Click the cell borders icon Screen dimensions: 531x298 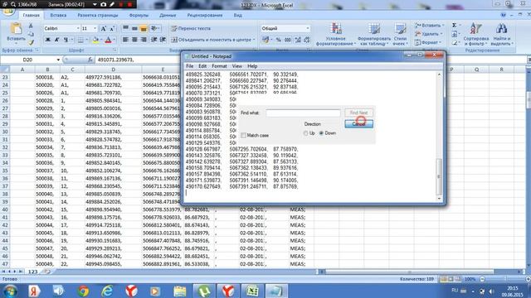pyautogui.click(x=80, y=40)
